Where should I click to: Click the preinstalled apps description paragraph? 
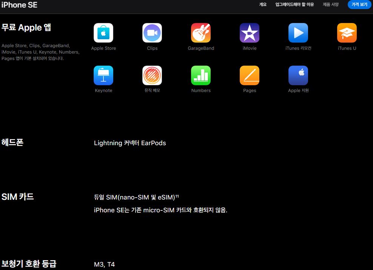(40, 52)
